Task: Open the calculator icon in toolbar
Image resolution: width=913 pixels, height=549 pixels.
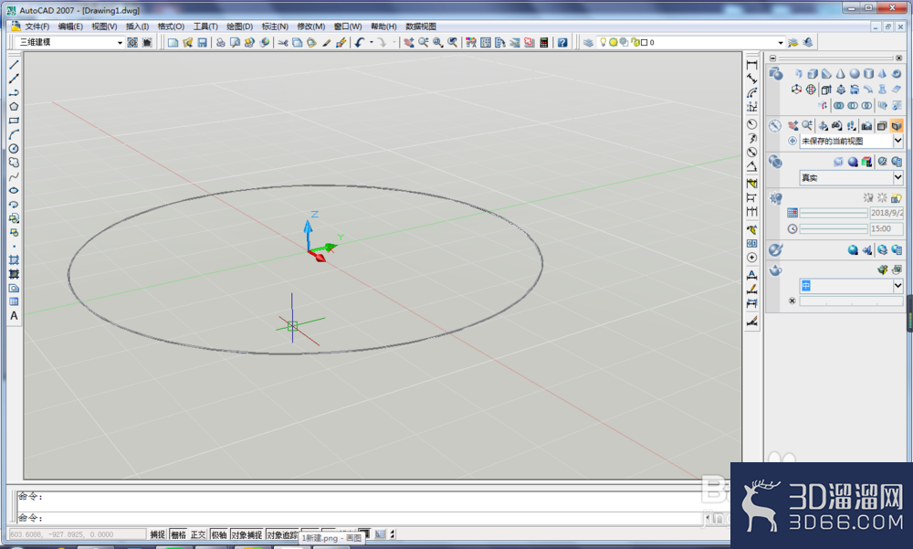Action: click(544, 43)
